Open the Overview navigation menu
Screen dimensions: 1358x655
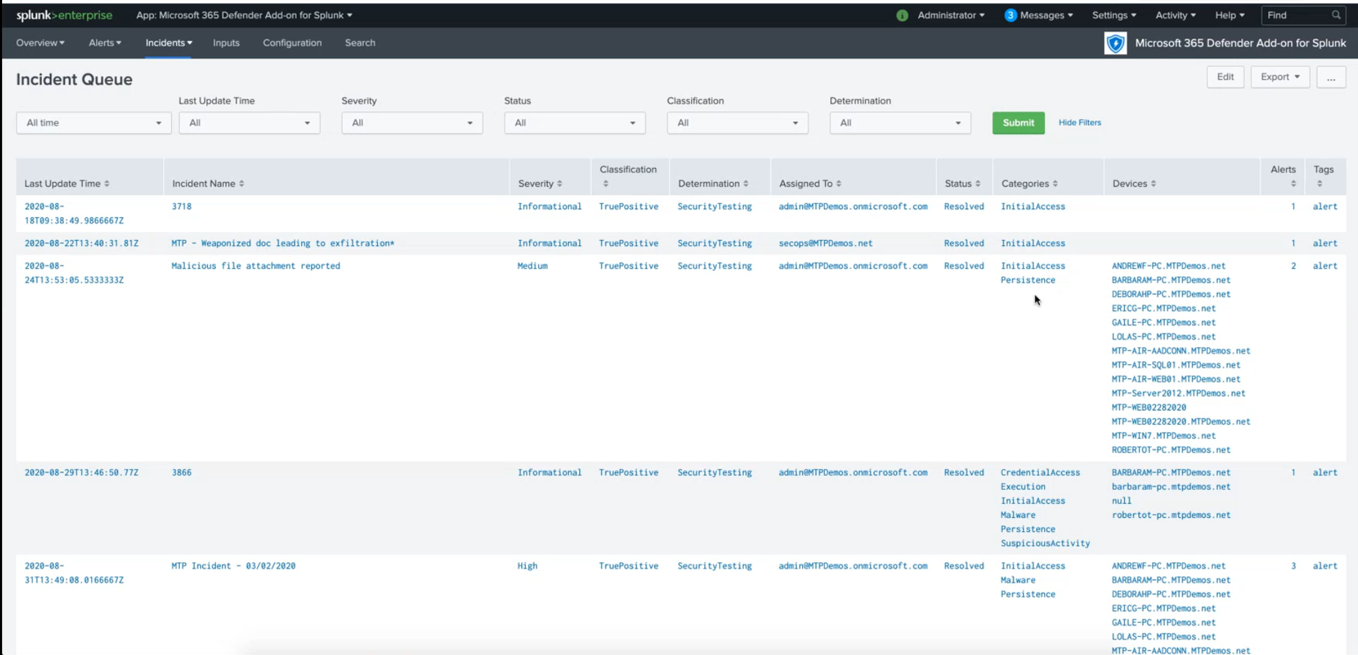point(40,43)
